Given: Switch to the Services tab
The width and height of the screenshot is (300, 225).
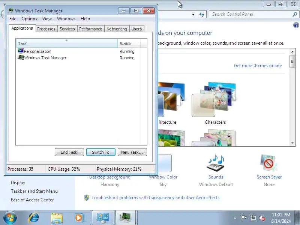Looking at the screenshot, I should point(67,29).
